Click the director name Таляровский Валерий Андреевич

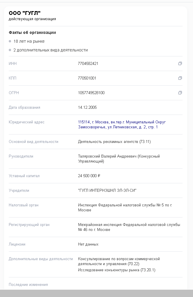click(107, 156)
